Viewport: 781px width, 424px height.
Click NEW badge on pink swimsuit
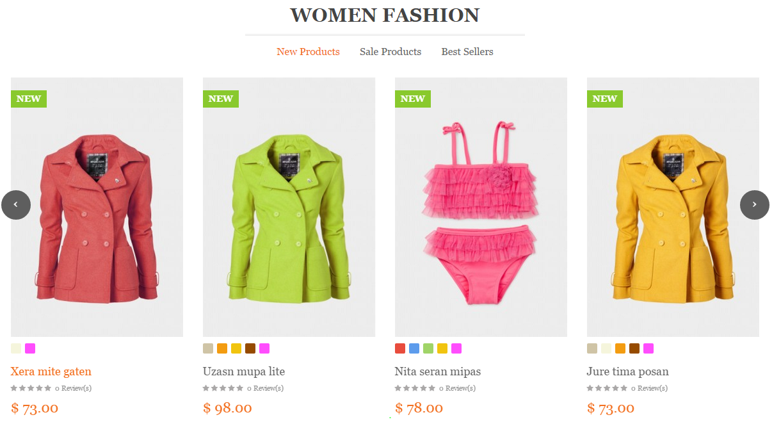[x=413, y=99]
